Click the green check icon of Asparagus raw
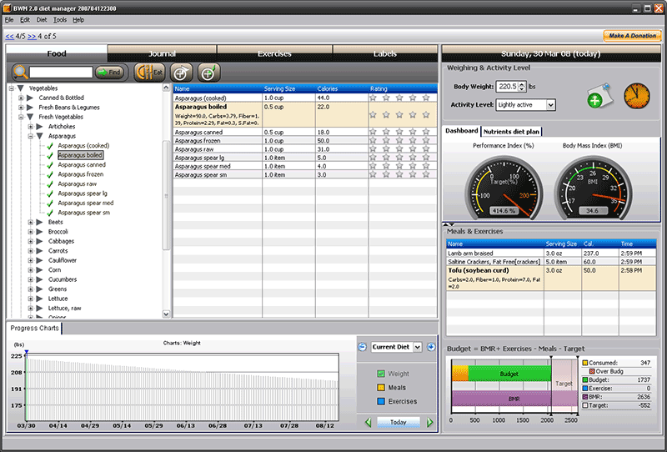This screenshot has width=667, height=452. click(x=50, y=184)
